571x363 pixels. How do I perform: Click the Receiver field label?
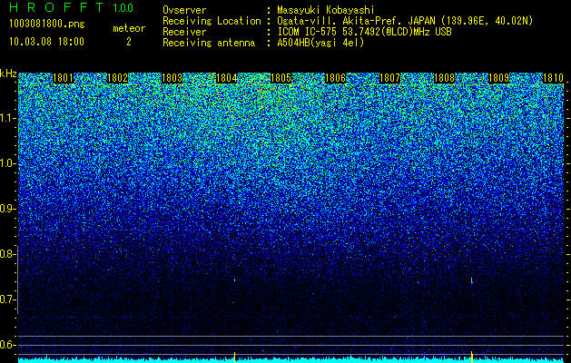tap(184, 32)
